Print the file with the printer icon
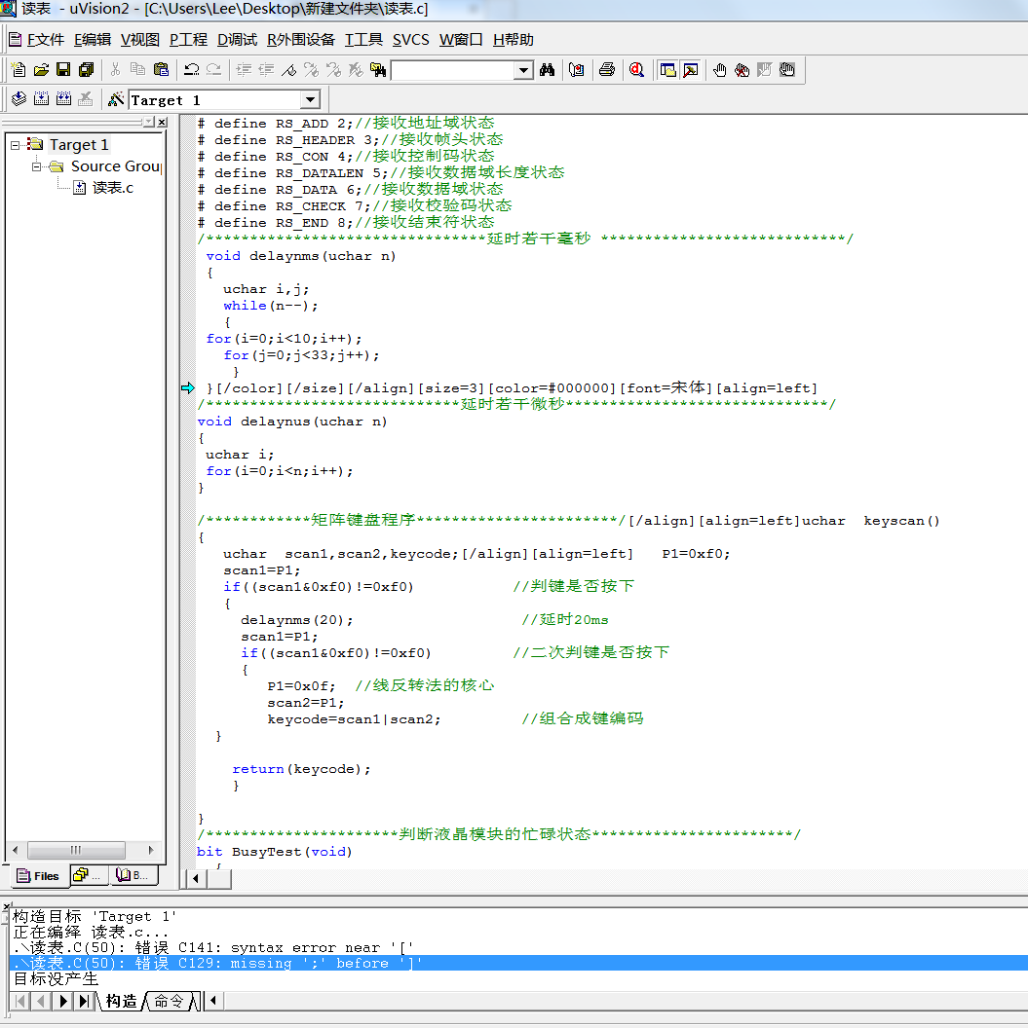 click(x=607, y=69)
